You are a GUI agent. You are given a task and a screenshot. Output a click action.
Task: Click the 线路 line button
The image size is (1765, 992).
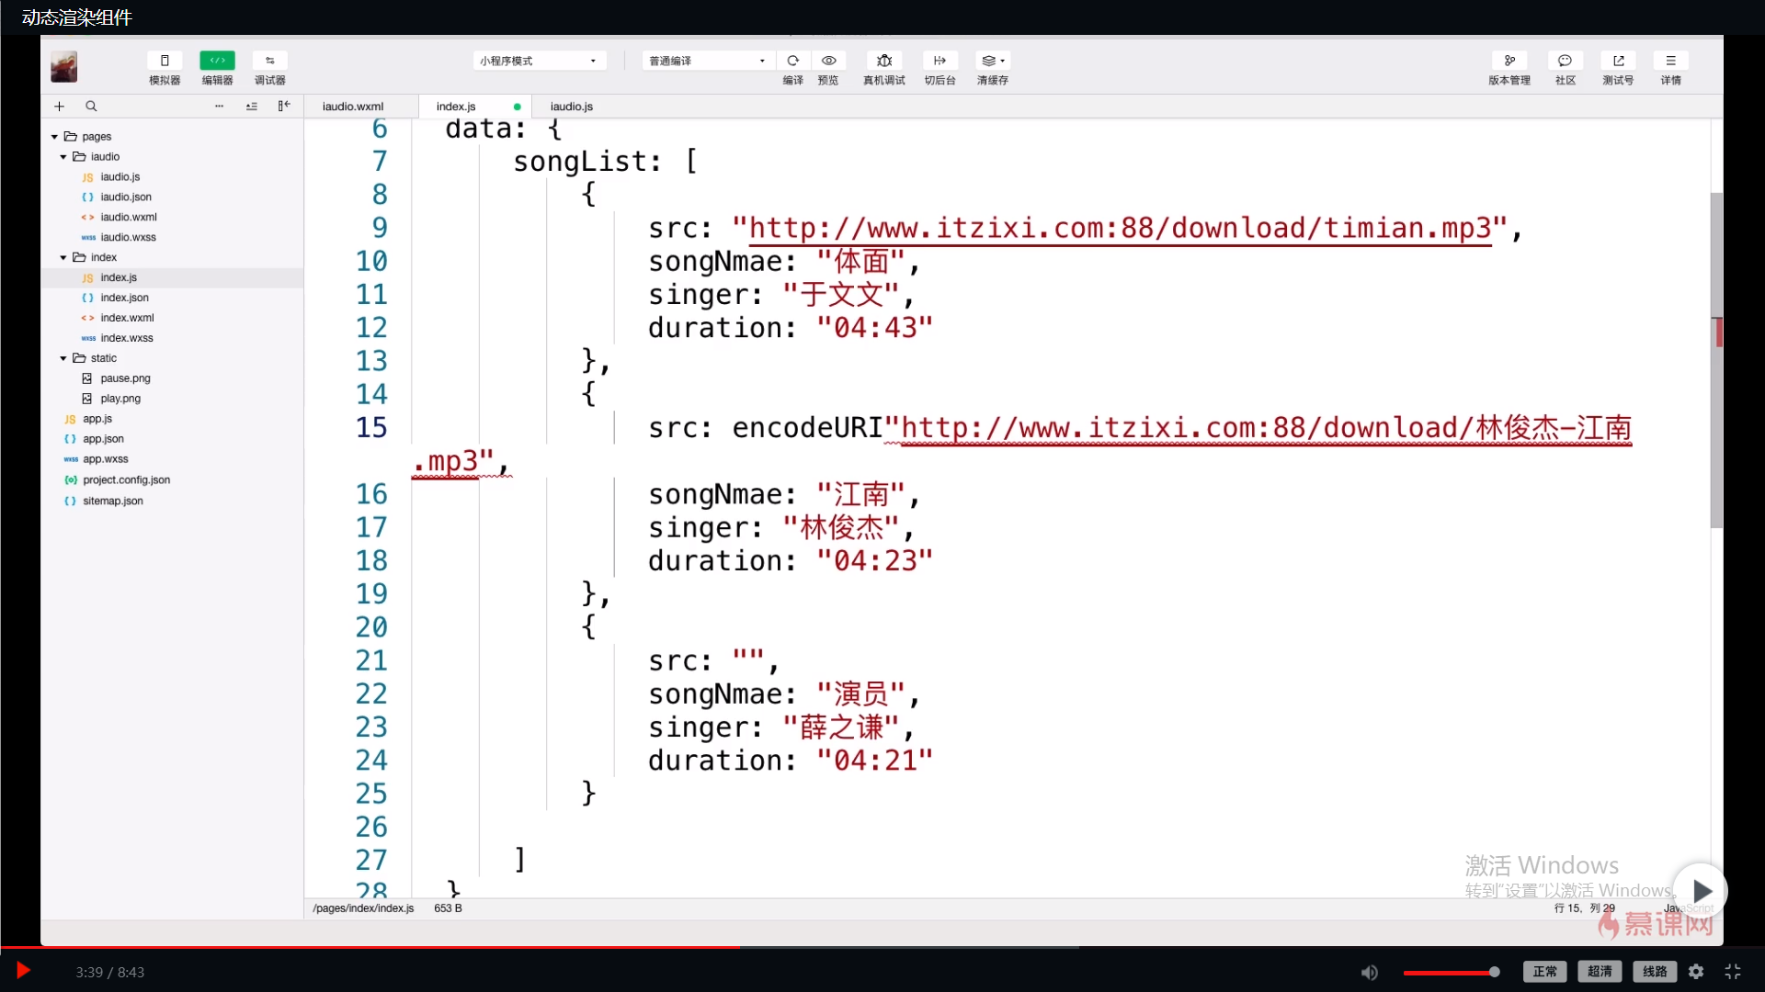pos(1655,972)
